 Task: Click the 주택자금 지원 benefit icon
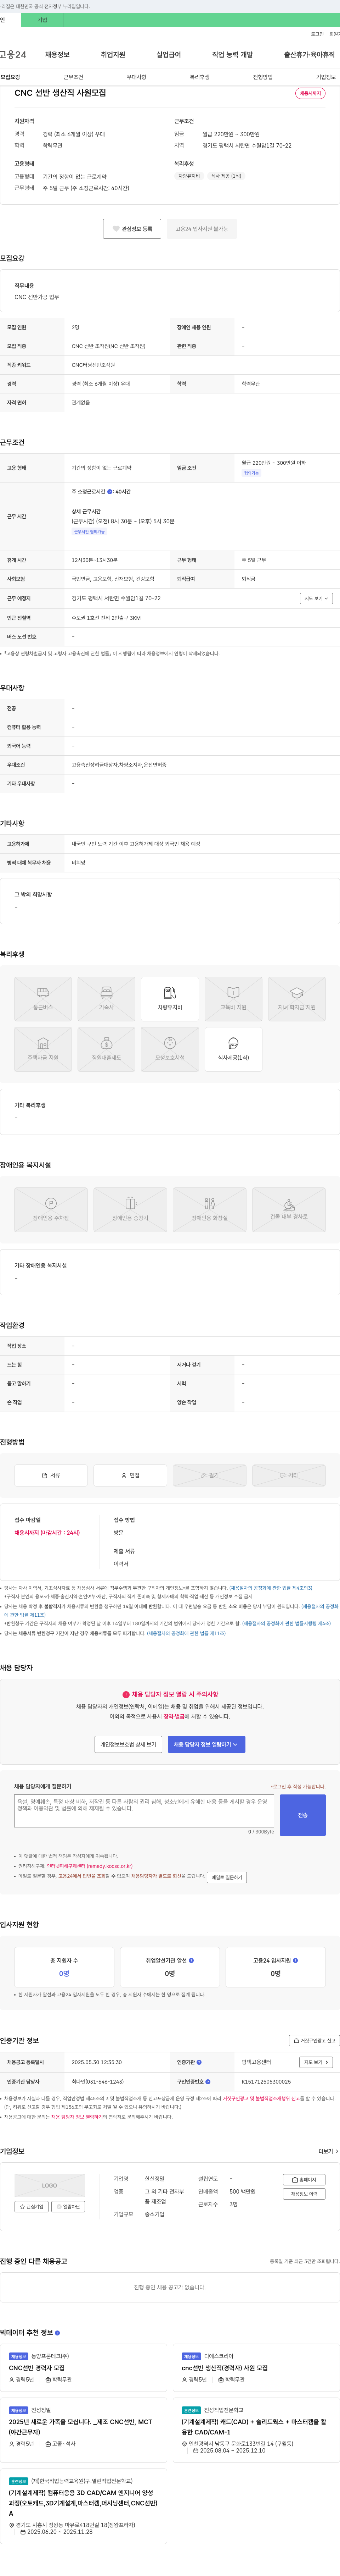[43, 1049]
